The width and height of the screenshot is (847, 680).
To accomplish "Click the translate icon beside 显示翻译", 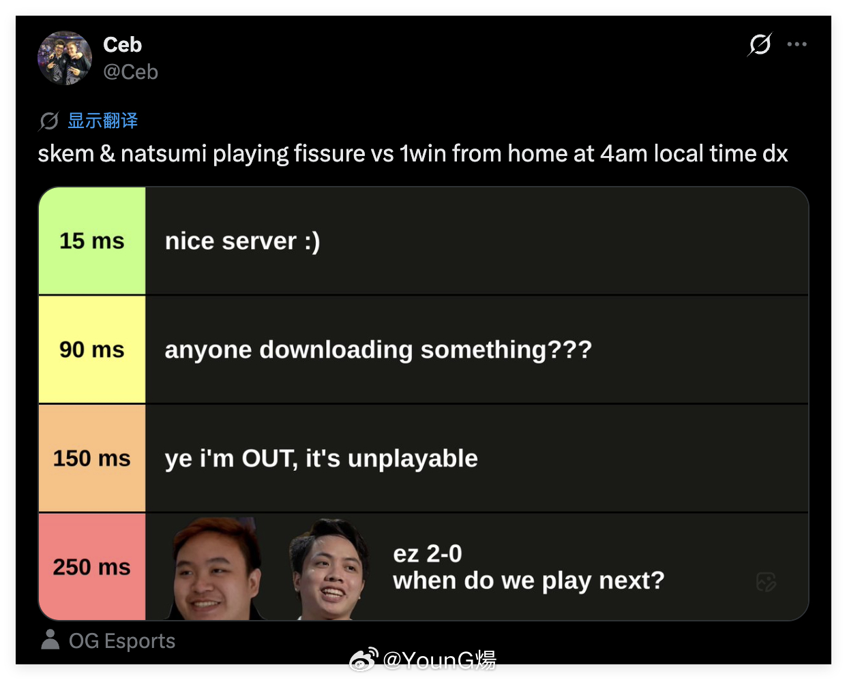I will coord(48,121).
